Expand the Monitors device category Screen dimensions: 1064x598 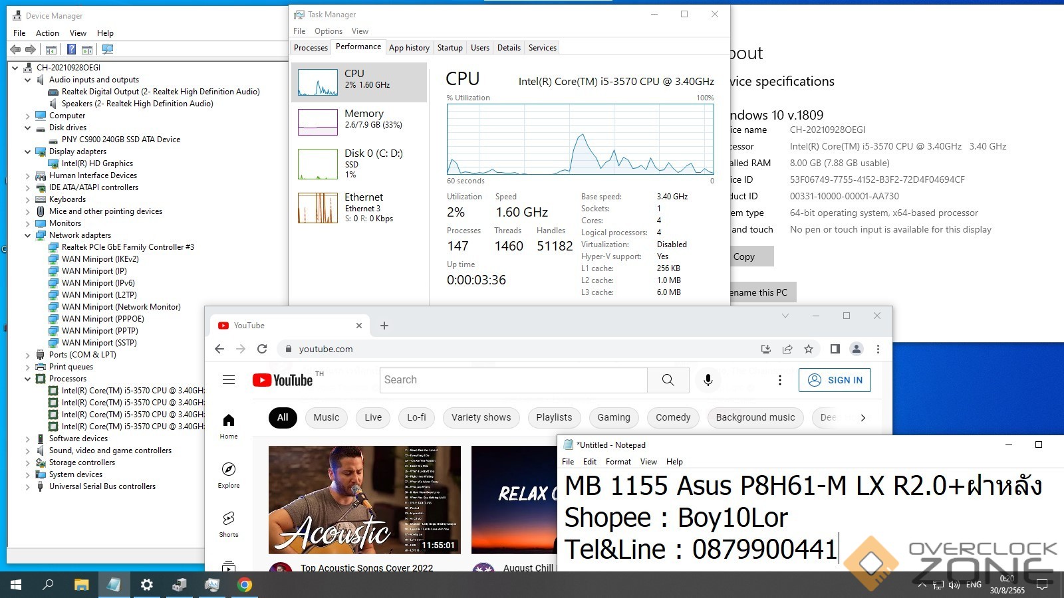28,223
